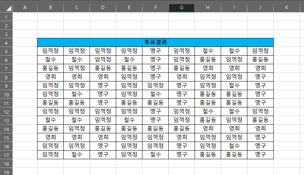This screenshot has width=304, height=175.
Task: Click cell F10 containing 철수
Action: pyautogui.click(x=155, y=94)
